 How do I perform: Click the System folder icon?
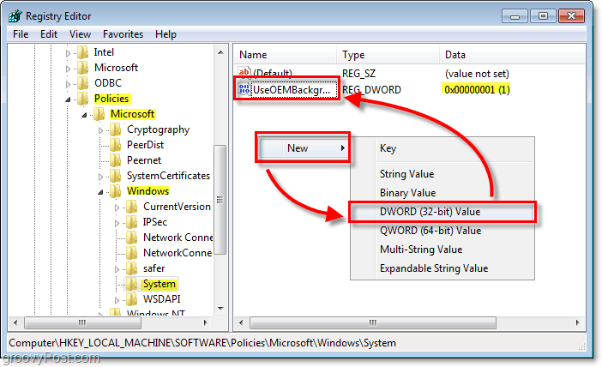132,284
